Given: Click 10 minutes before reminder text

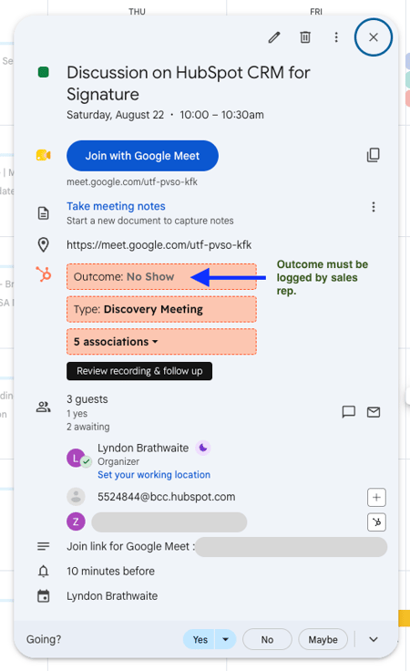Looking at the screenshot, I should (x=111, y=572).
